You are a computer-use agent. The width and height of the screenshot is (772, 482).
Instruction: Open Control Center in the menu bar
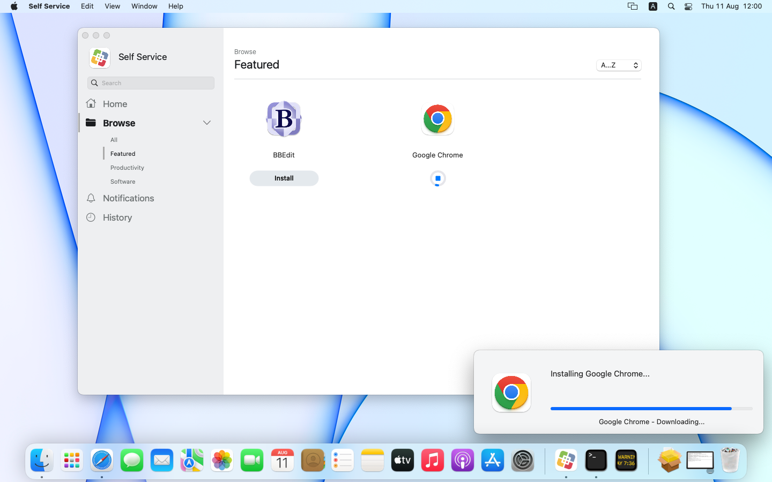[688, 6]
